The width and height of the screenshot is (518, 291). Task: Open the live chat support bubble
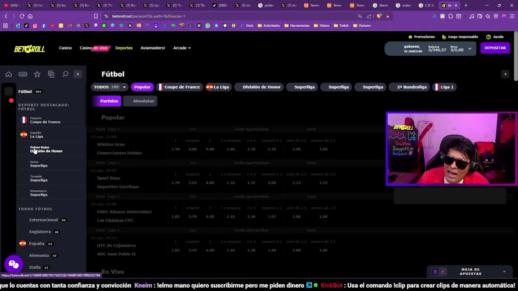point(13,264)
